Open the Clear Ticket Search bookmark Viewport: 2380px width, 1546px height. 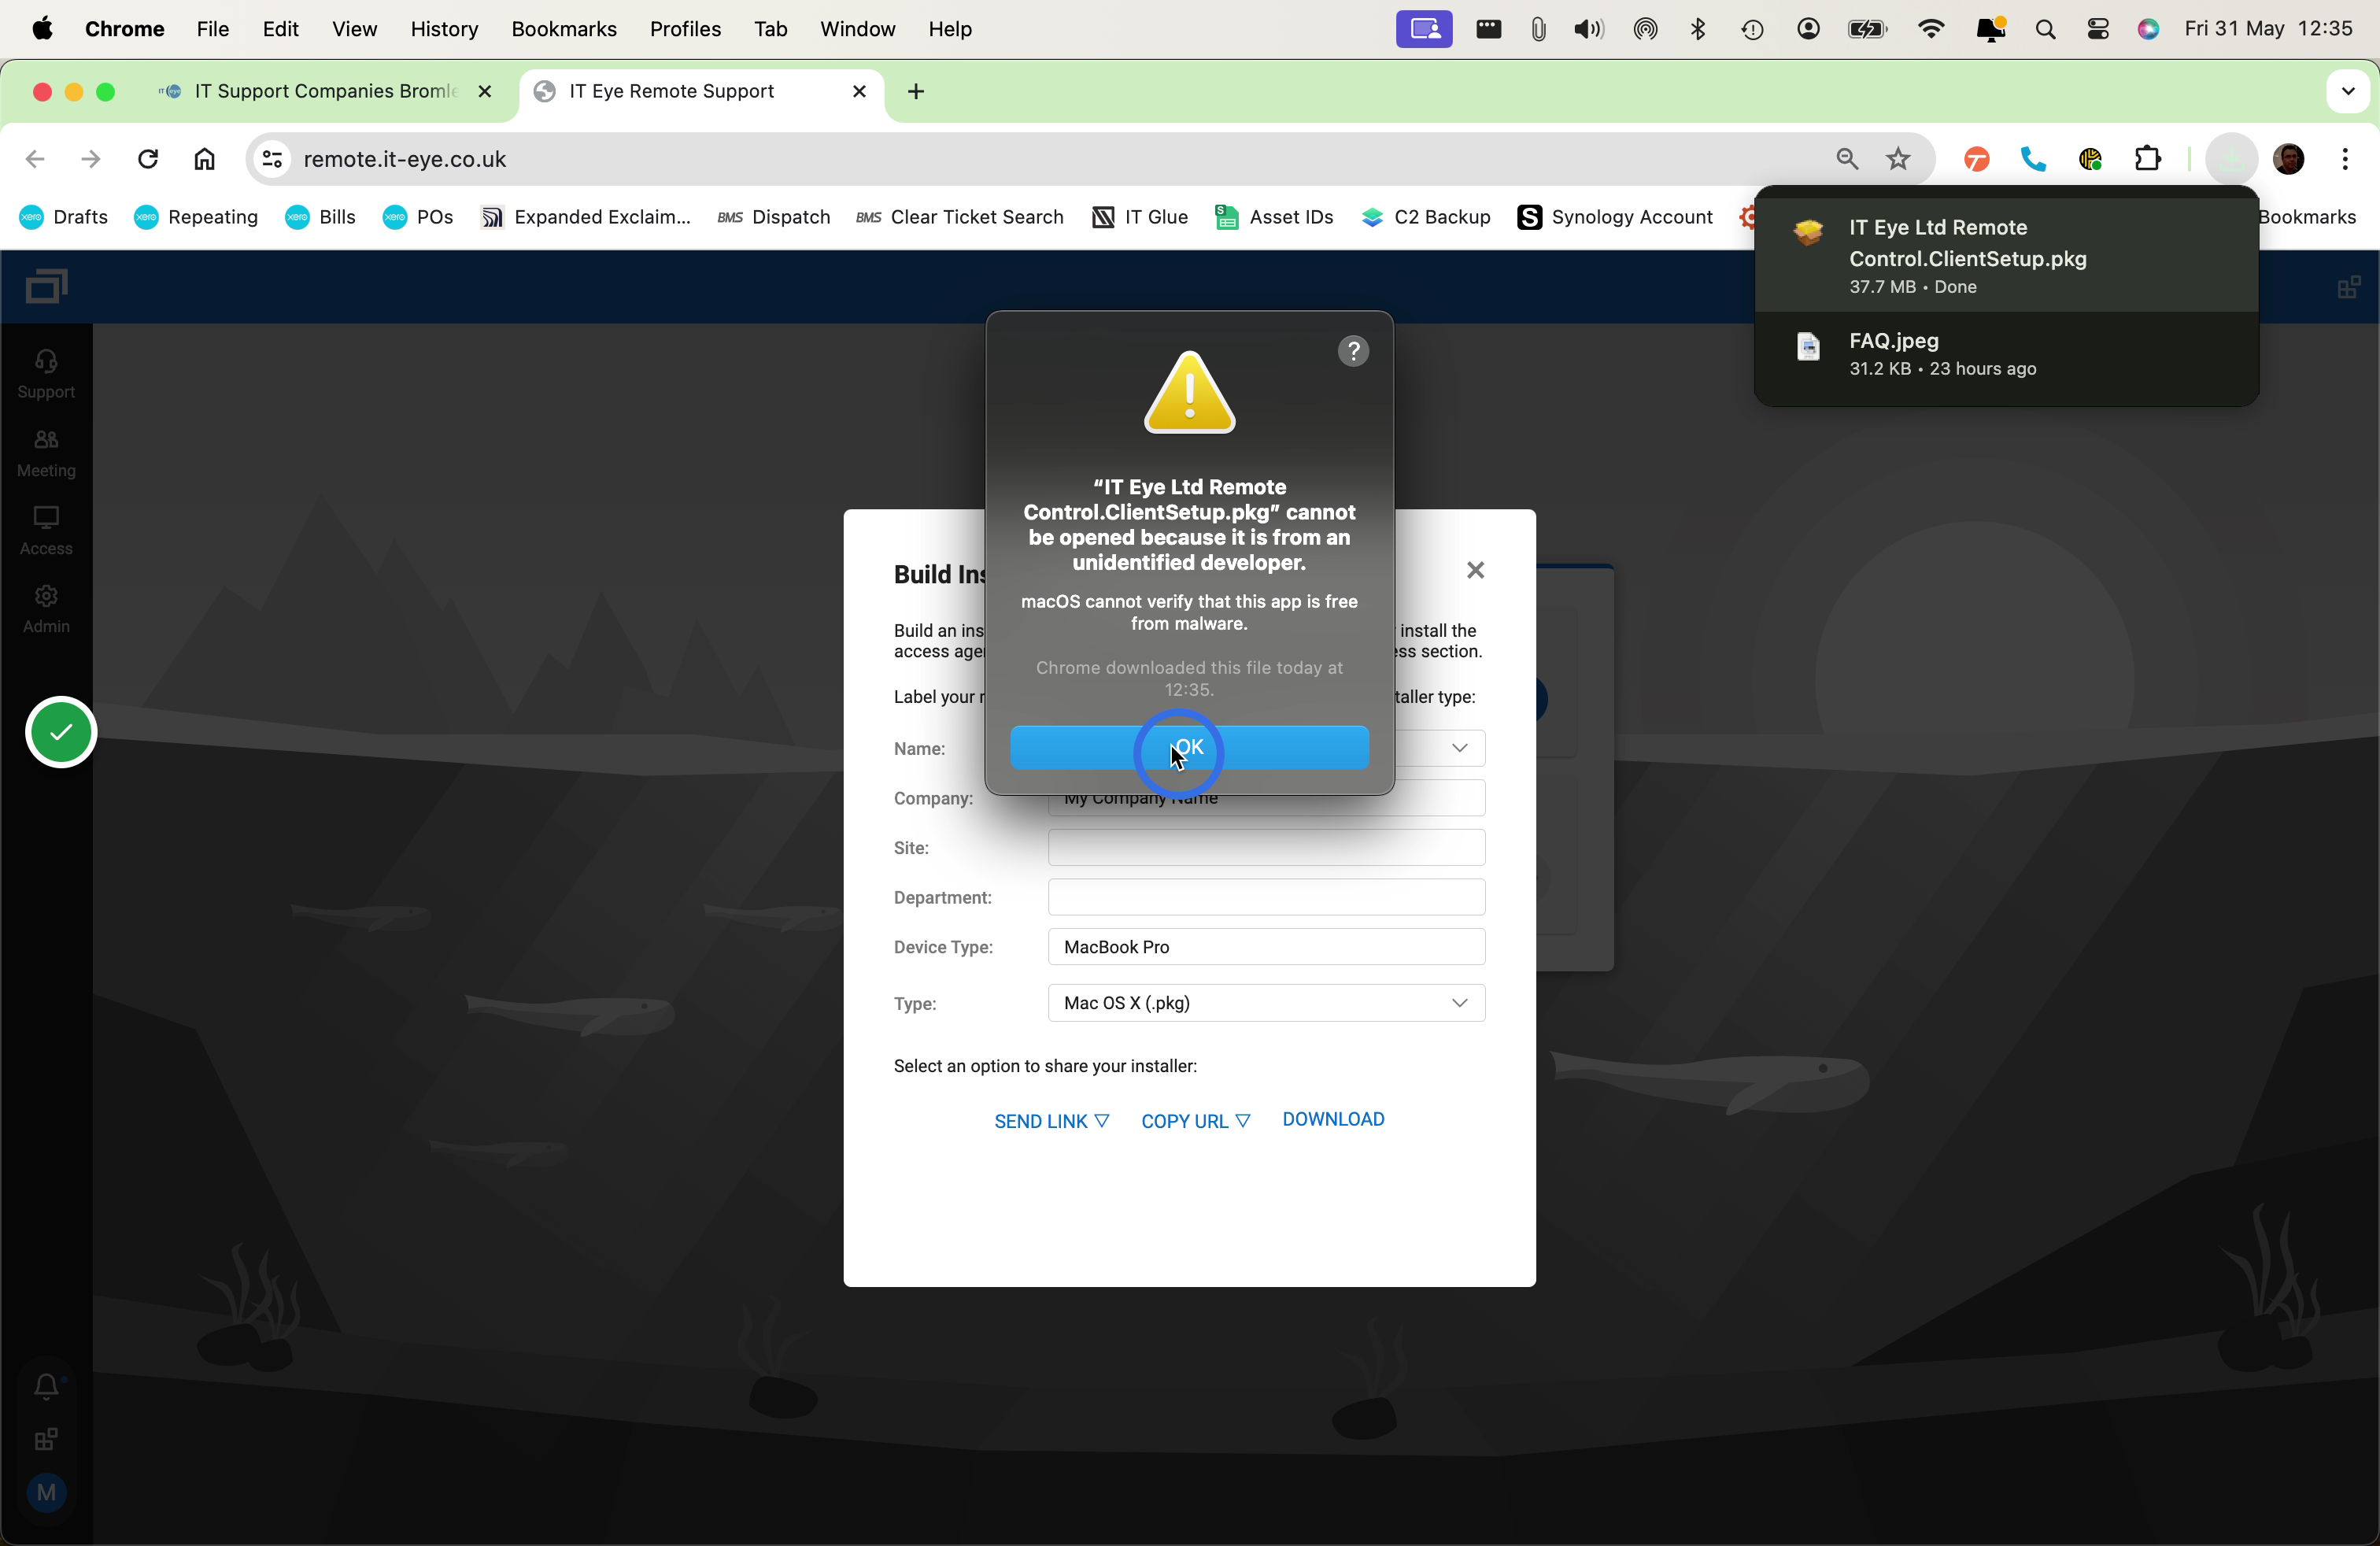tap(959, 217)
